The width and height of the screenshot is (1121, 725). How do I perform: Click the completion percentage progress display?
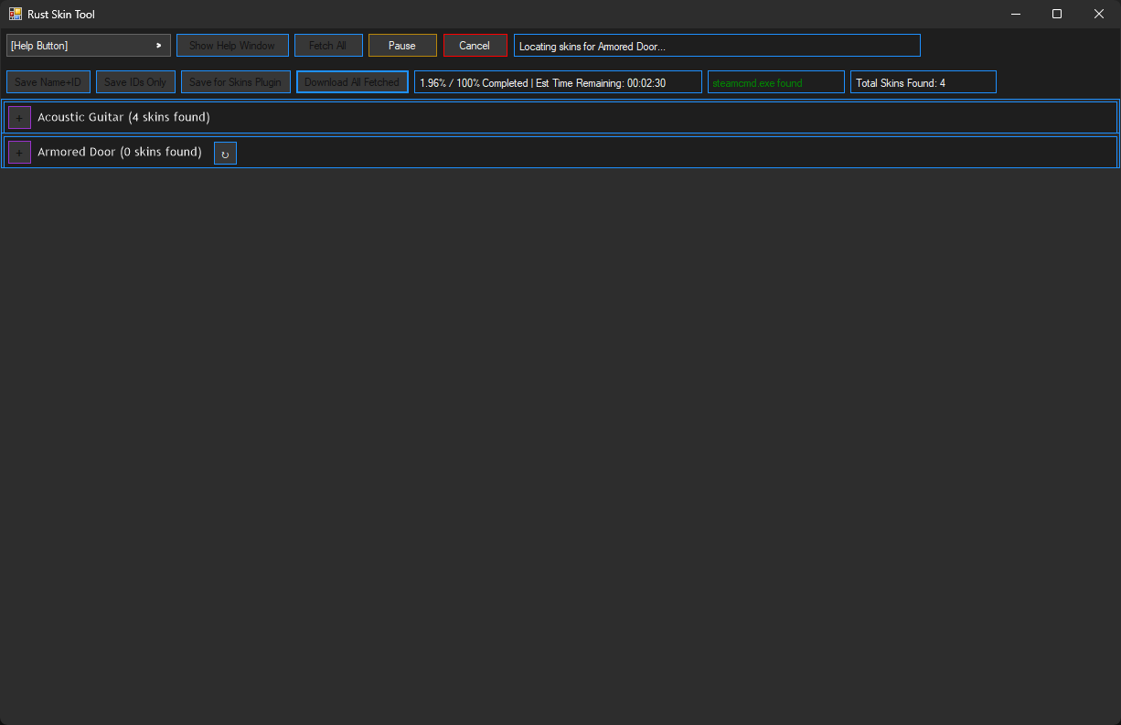pos(558,81)
